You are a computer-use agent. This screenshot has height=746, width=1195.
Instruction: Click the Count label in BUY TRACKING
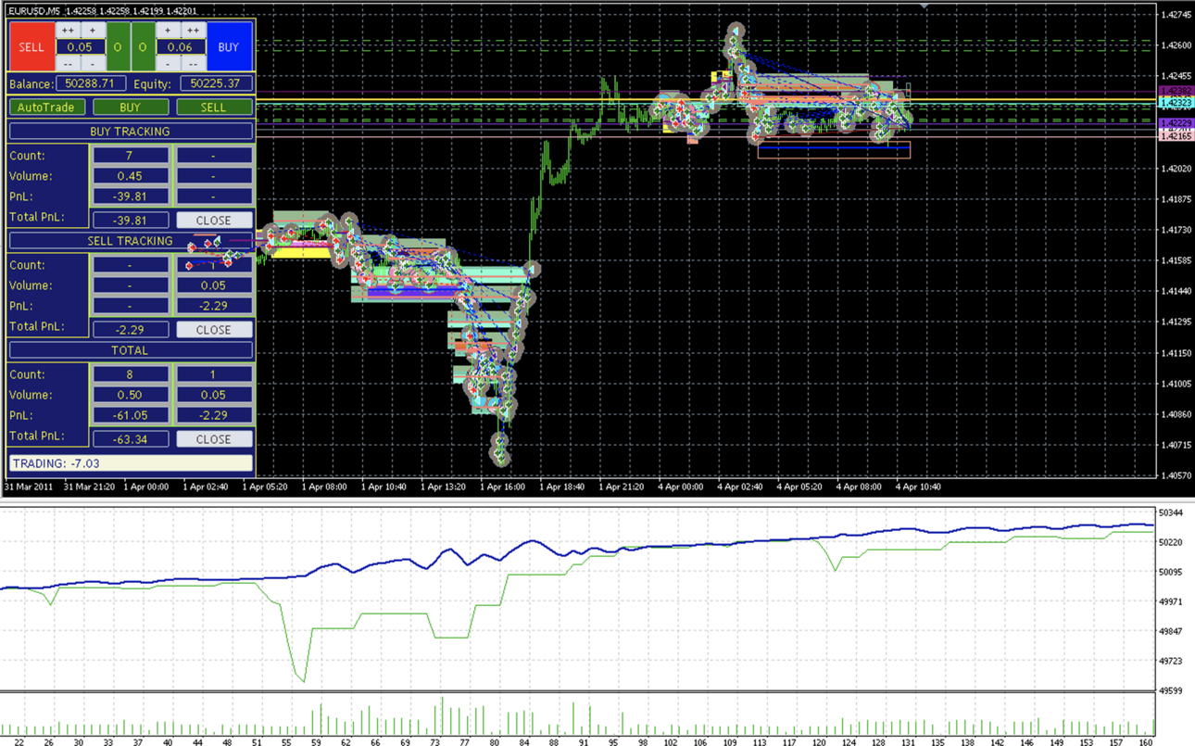tap(27, 156)
